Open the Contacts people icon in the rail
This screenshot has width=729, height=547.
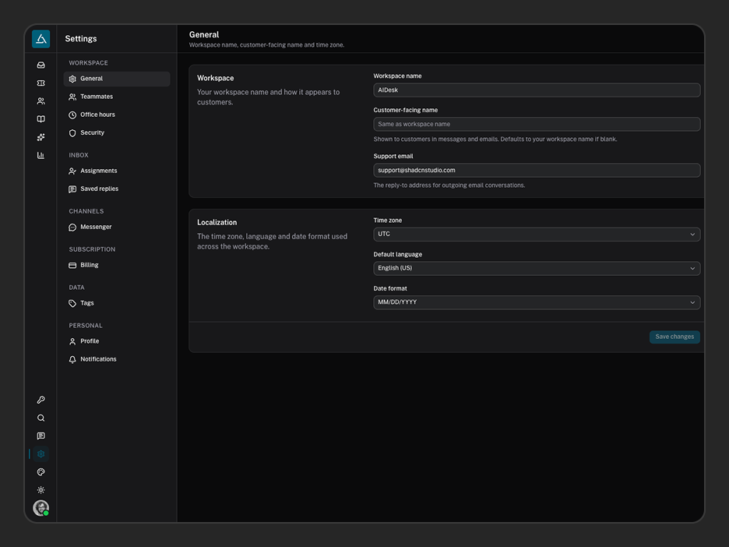(x=41, y=101)
